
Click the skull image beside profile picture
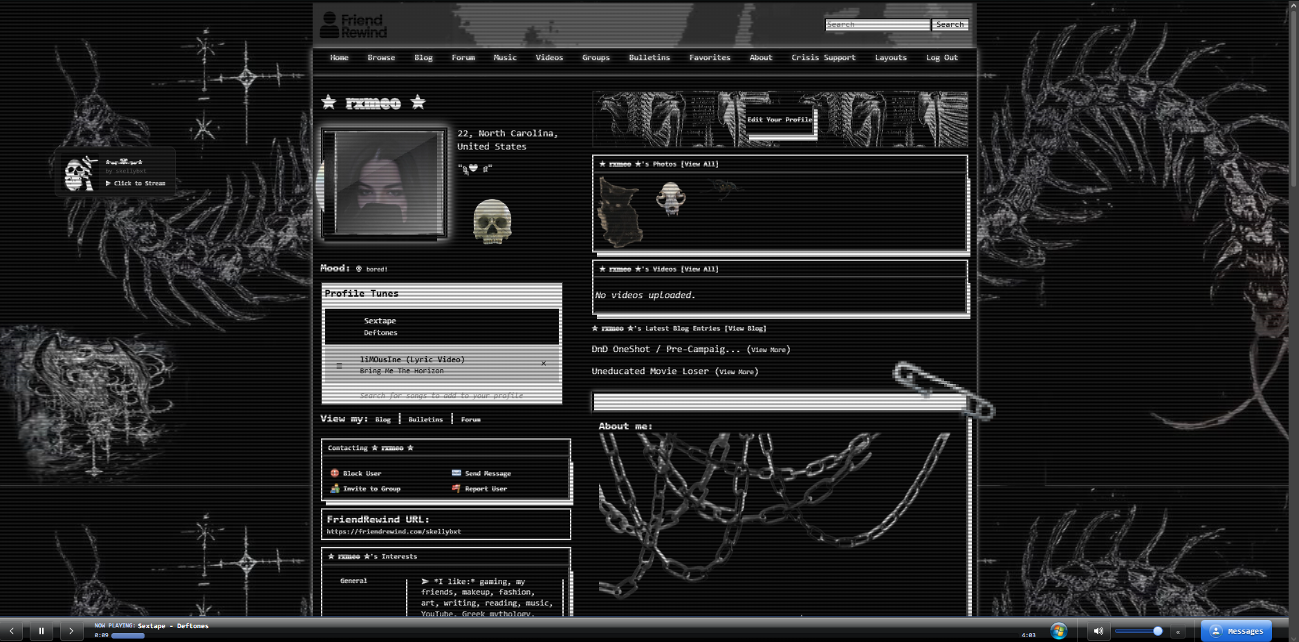[x=492, y=222]
